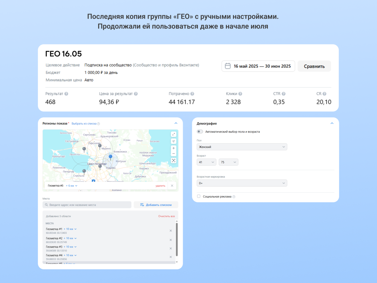The image size is (377, 283).
Task: Click the ГЕО 16.05 group title
Action: pyautogui.click(x=64, y=54)
